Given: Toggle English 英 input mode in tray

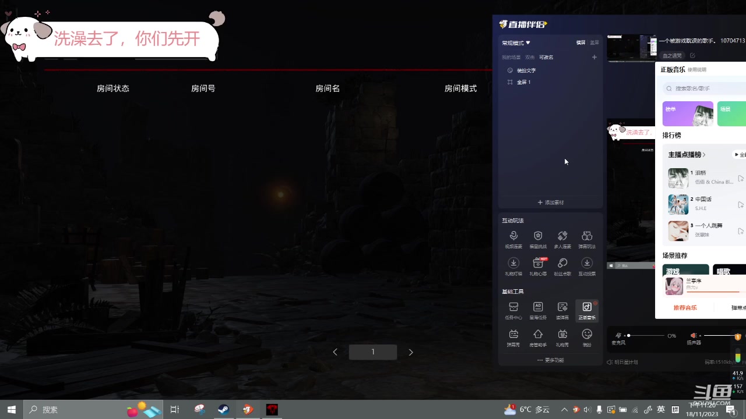Looking at the screenshot, I should (661, 410).
